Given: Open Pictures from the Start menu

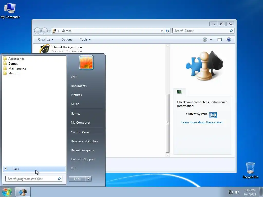Looking at the screenshot, I should 76,95.
